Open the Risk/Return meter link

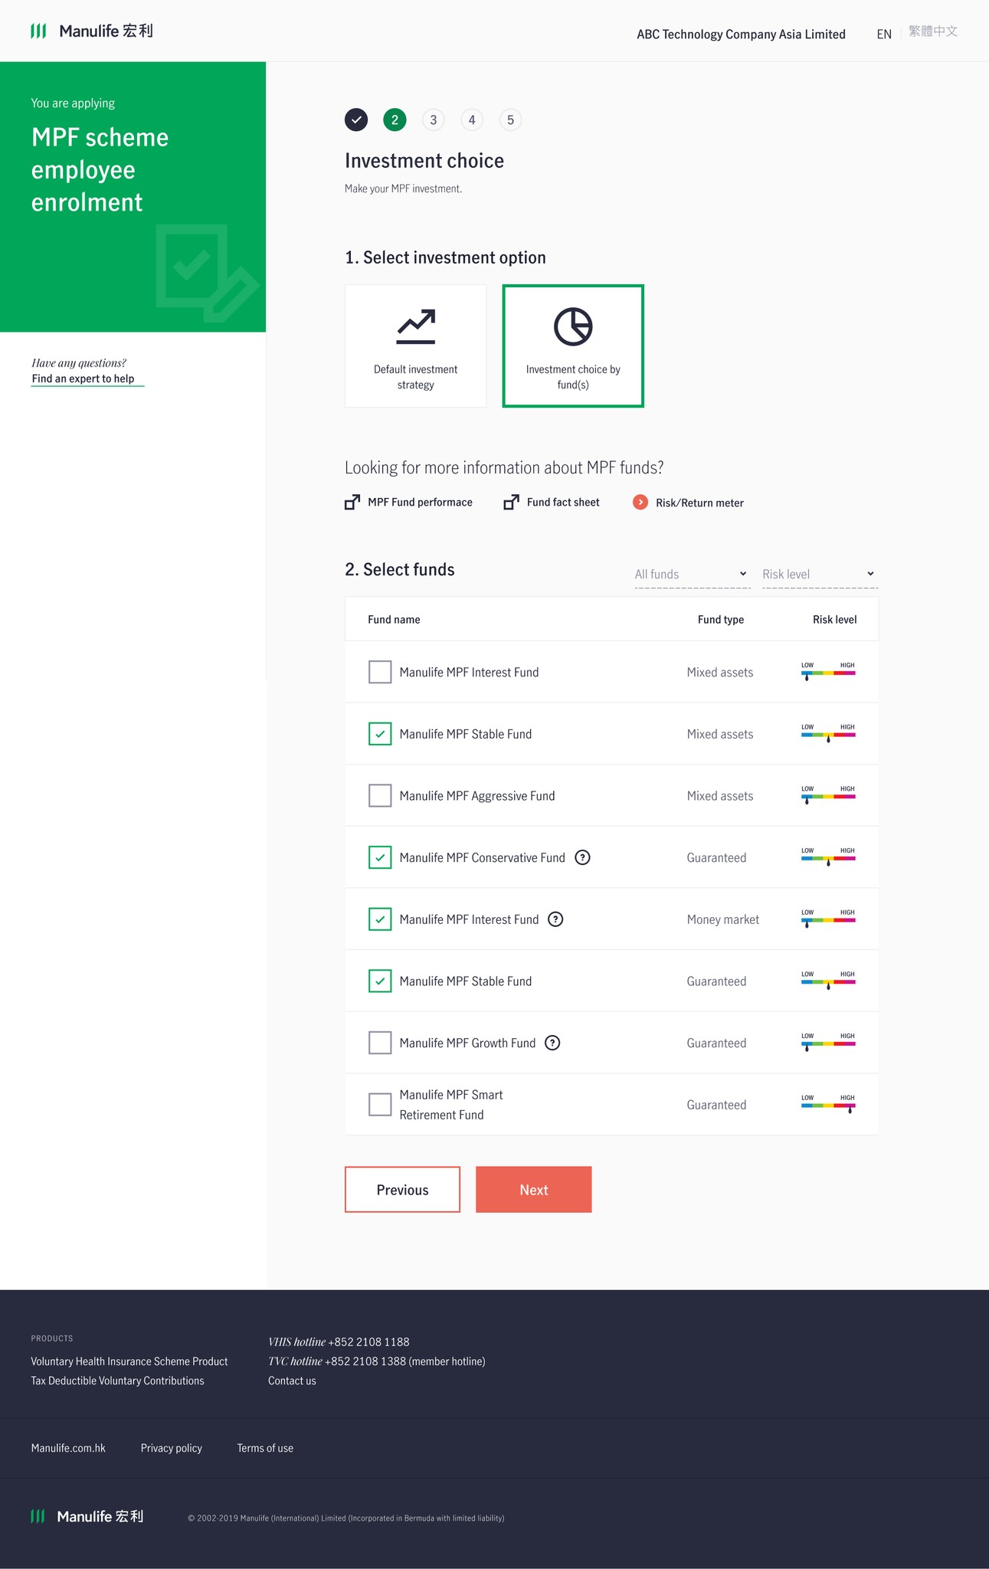point(699,503)
